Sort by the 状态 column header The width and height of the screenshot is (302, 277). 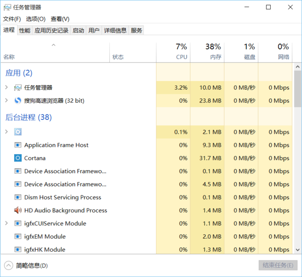point(133,52)
